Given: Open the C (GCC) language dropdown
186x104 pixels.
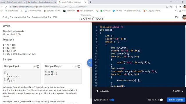Looking at the screenshot, I should 178,91.
